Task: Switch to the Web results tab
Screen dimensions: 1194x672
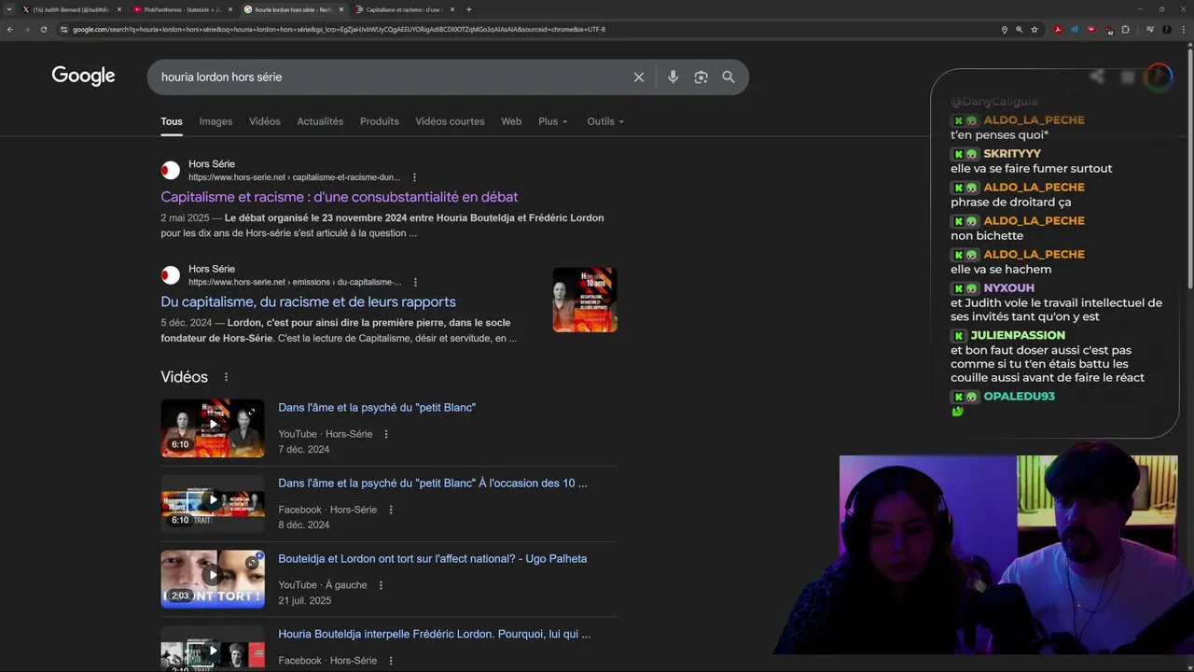Action: coord(511,121)
